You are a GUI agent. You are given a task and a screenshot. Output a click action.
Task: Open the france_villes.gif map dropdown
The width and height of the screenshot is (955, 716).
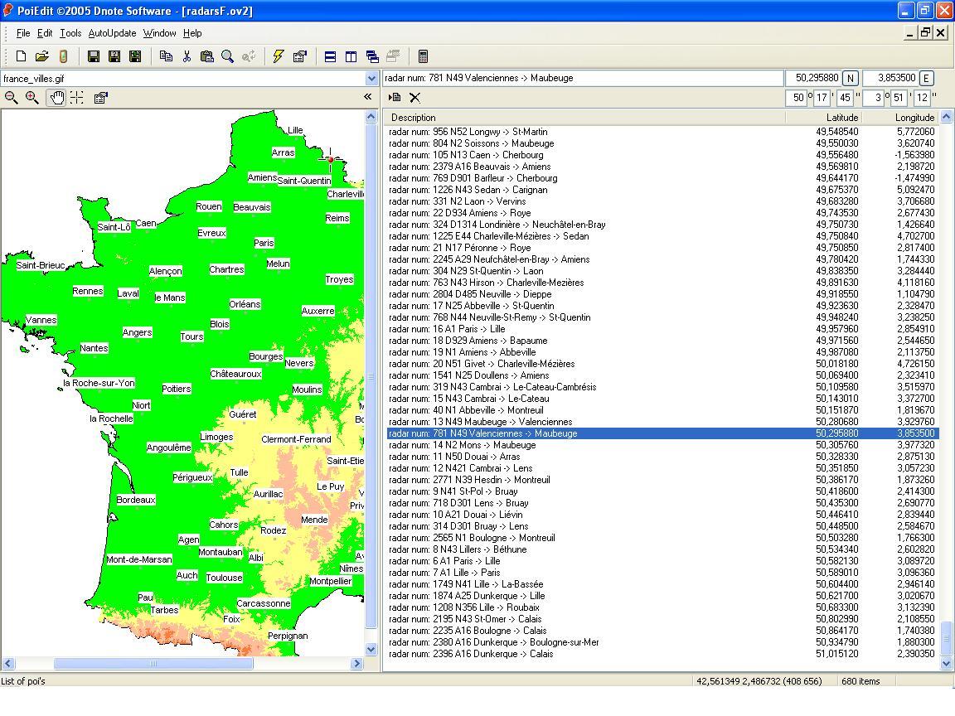tap(371, 79)
